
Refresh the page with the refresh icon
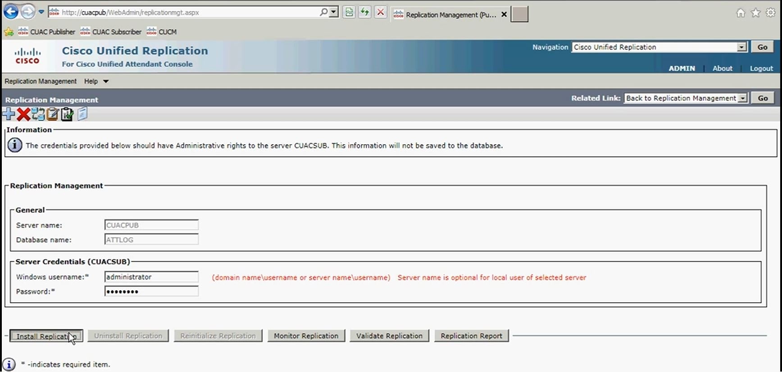click(365, 12)
